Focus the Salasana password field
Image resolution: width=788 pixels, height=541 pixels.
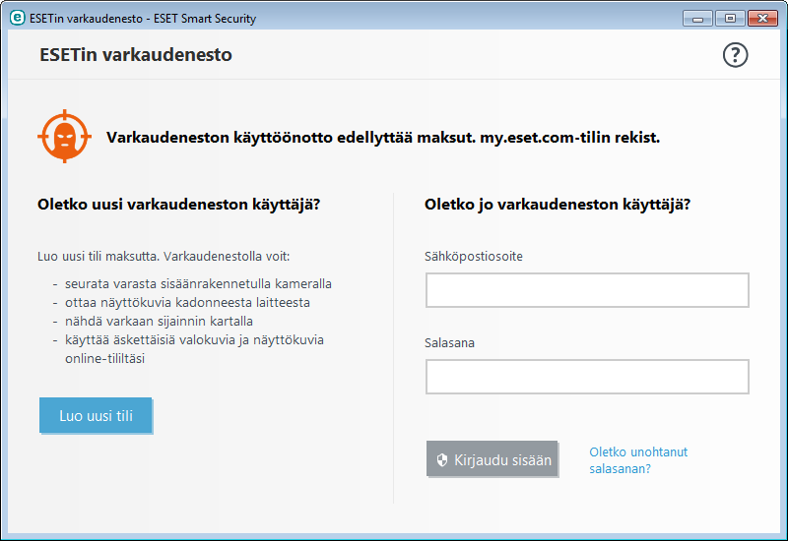587,377
